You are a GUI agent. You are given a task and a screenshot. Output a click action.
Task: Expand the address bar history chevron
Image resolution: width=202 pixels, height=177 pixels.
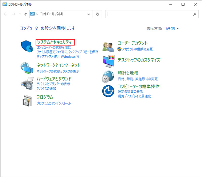89,14
